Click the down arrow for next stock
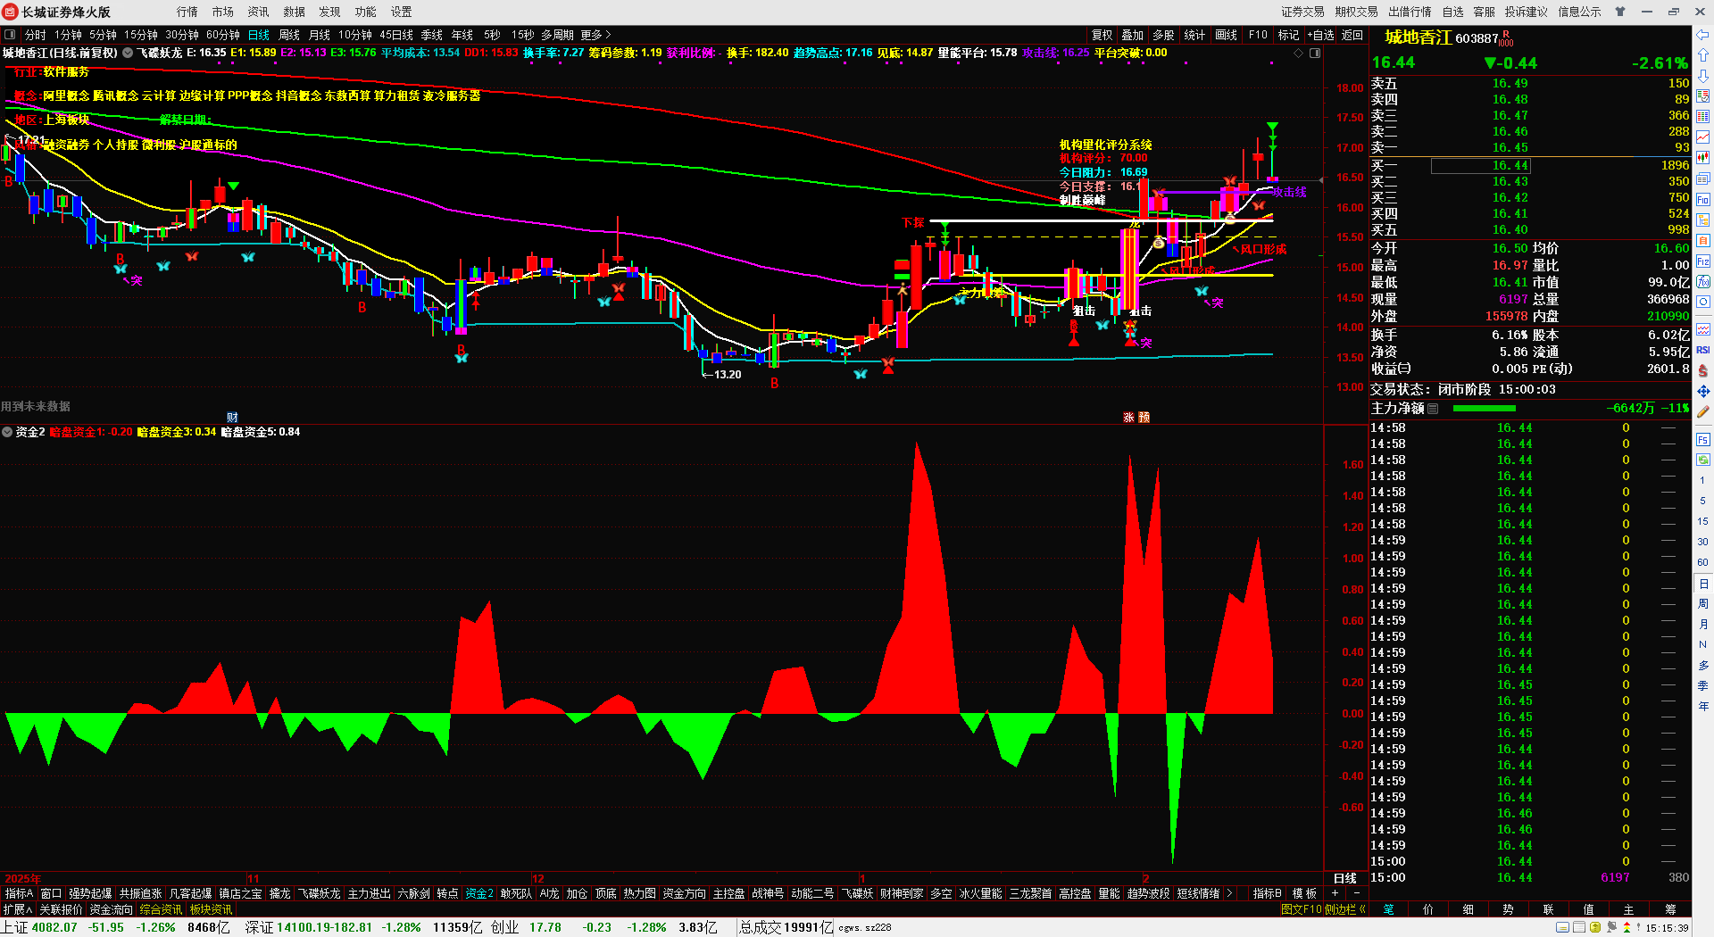The height and width of the screenshot is (937, 1714). [1702, 76]
